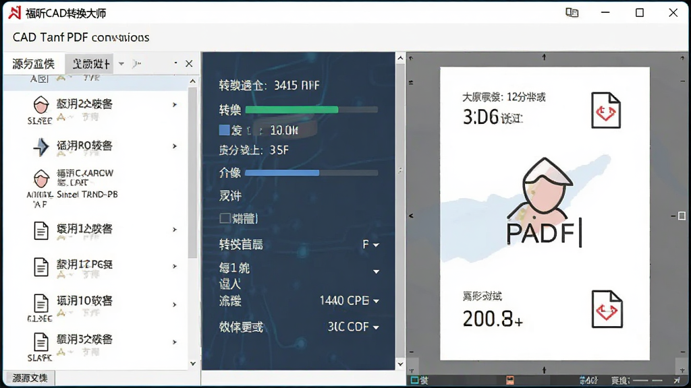Click the teal square icon in the preview status bar
The image size is (691, 388).
coord(414,380)
